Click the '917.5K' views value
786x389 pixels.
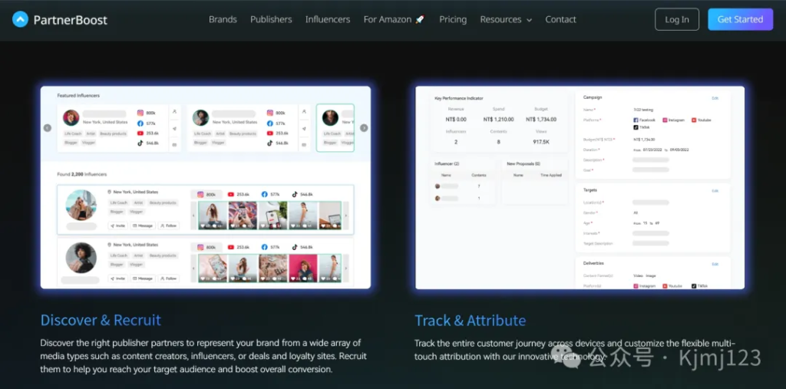(541, 142)
